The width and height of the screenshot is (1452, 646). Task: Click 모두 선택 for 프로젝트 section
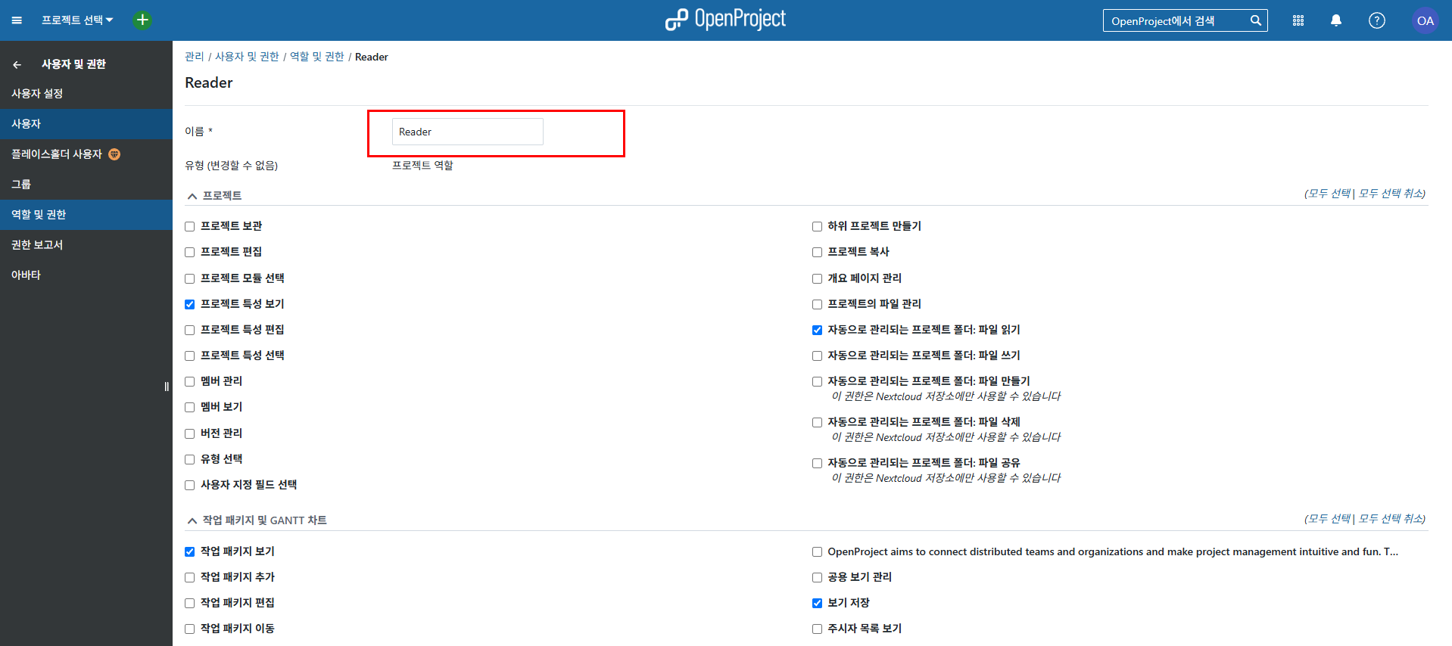pyautogui.click(x=1329, y=194)
